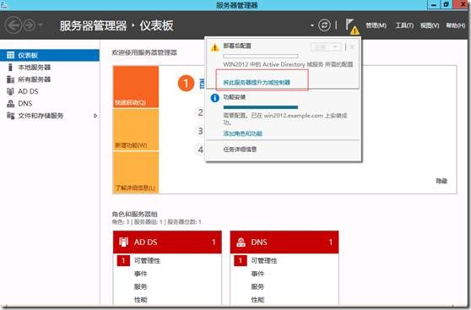Click red alert badge in AD DS tile
471x310 pixels.
(x=123, y=261)
